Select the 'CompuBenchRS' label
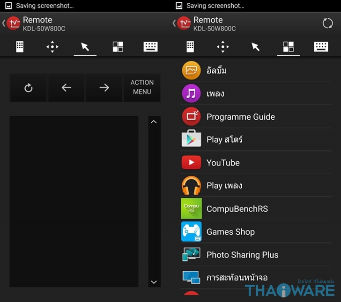This screenshot has width=341, height=302. 237,209
